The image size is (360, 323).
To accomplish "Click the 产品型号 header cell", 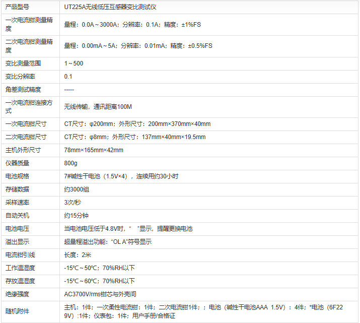I will click(x=17, y=8).
